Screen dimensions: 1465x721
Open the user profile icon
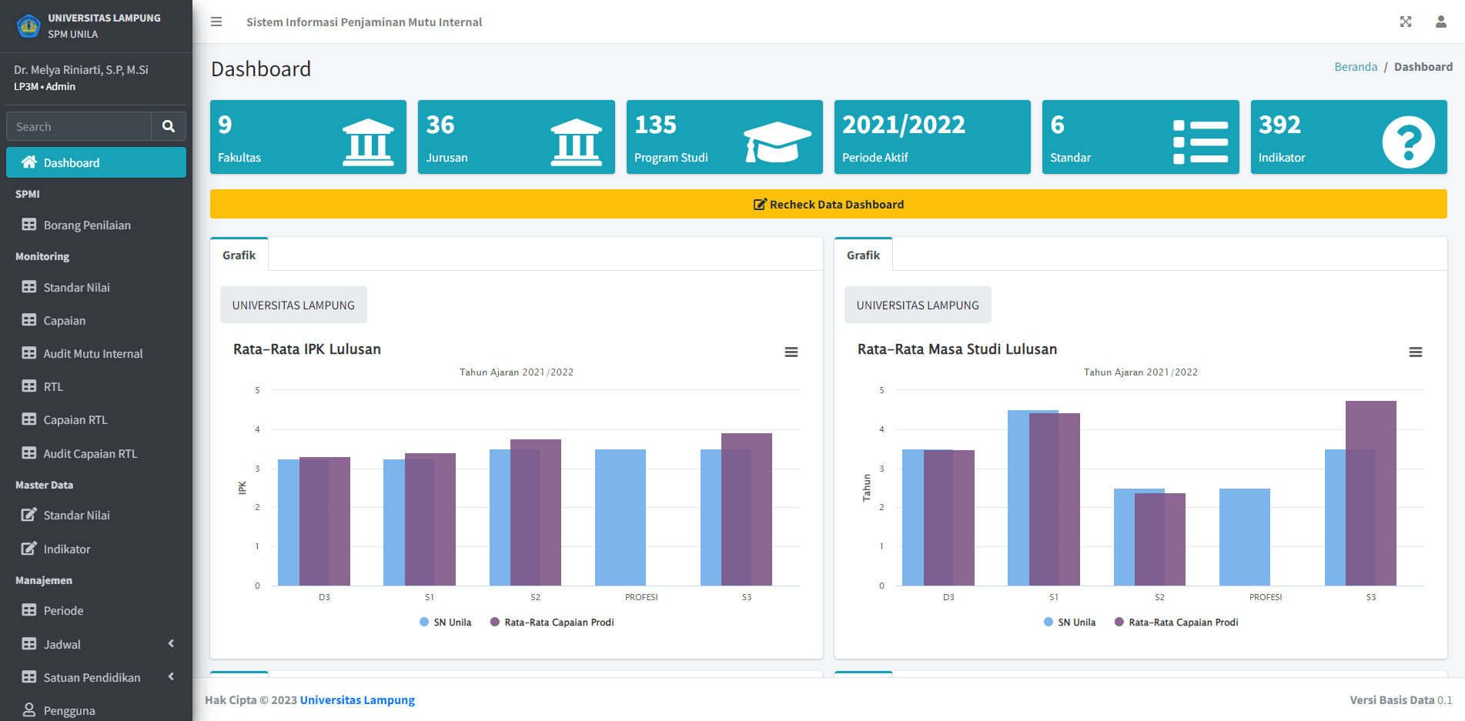tap(1440, 22)
